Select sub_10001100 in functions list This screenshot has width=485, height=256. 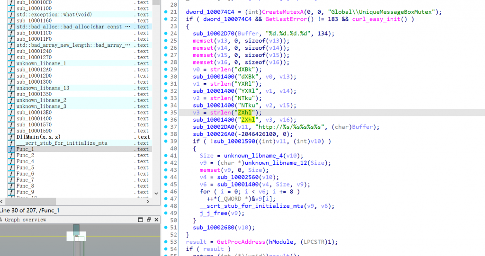[80, 9]
